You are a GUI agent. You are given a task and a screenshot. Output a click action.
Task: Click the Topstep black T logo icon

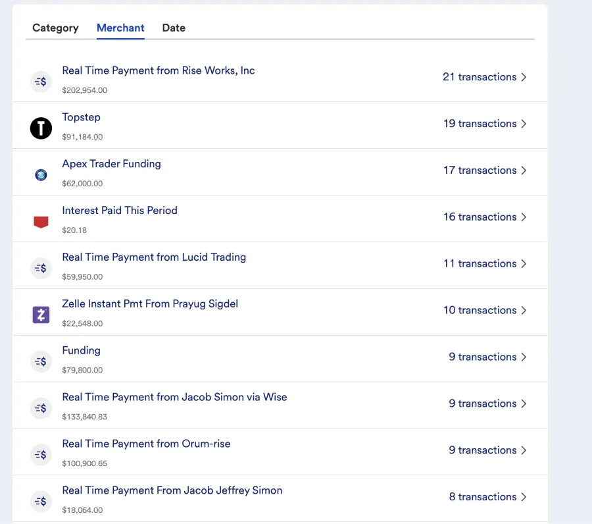(41, 128)
